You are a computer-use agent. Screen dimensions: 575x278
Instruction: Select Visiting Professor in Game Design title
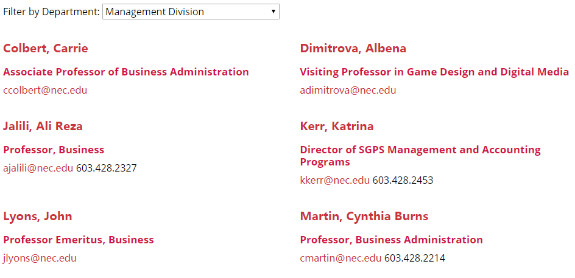click(434, 72)
